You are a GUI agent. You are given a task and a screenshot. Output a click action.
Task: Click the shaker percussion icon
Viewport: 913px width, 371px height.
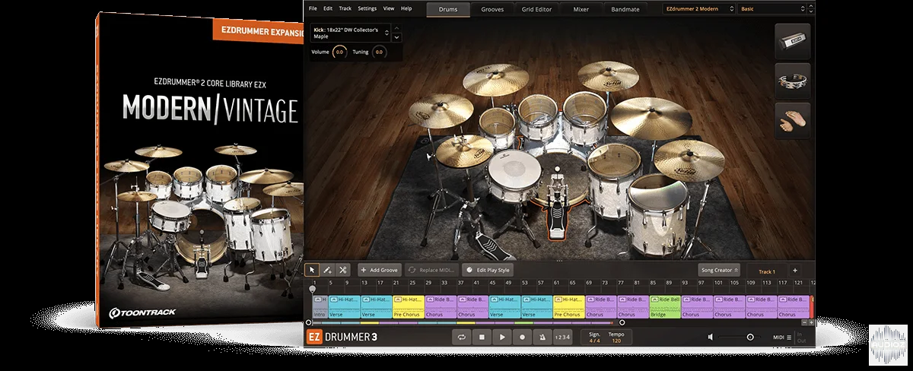tap(792, 43)
